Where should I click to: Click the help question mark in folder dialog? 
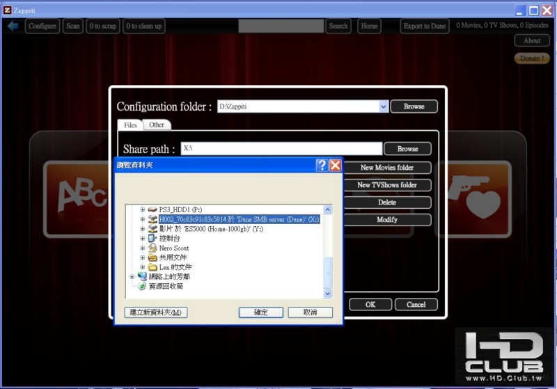click(x=322, y=165)
